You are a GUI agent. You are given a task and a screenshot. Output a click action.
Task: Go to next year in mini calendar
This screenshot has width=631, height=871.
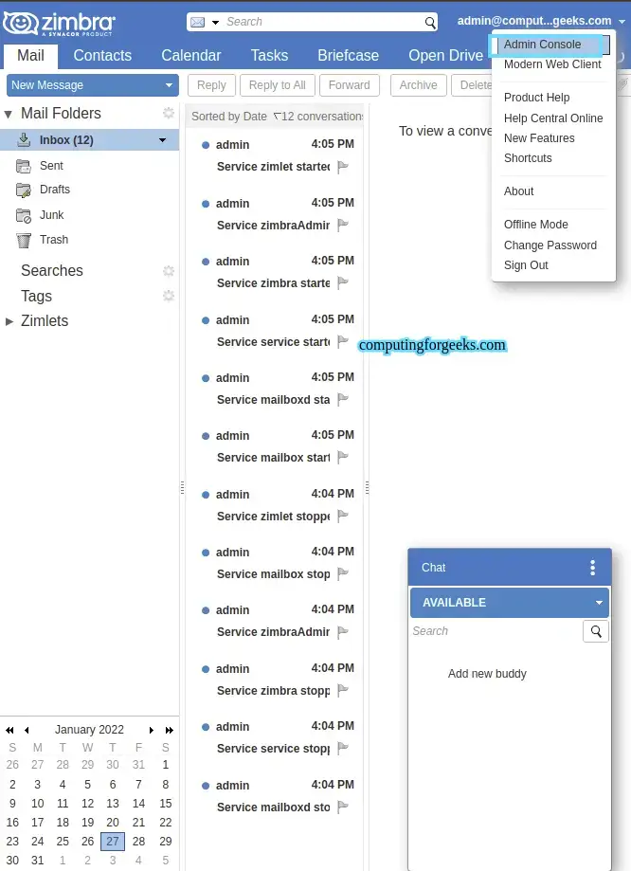point(170,730)
